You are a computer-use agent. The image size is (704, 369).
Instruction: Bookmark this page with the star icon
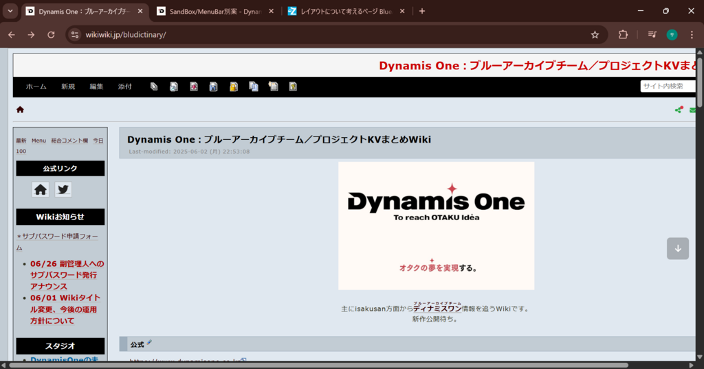pos(595,34)
